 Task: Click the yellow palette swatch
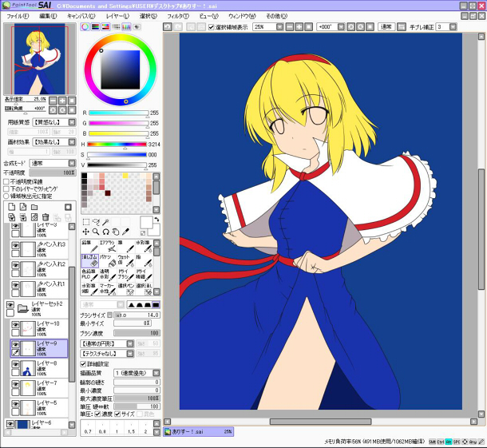click(125, 176)
